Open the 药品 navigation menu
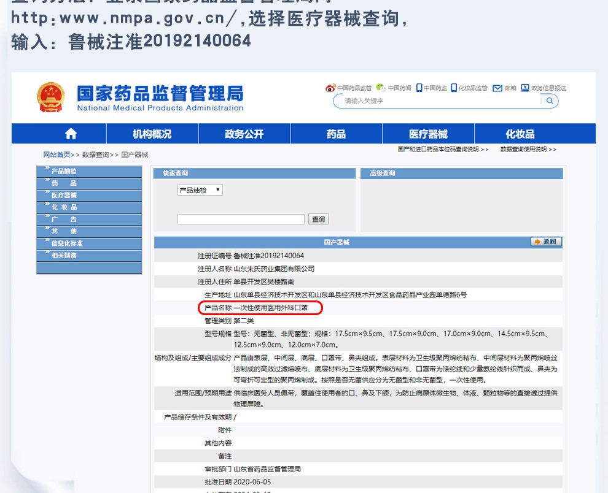The width and height of the screenshot is (608, 493). click(x=336, y=134)
